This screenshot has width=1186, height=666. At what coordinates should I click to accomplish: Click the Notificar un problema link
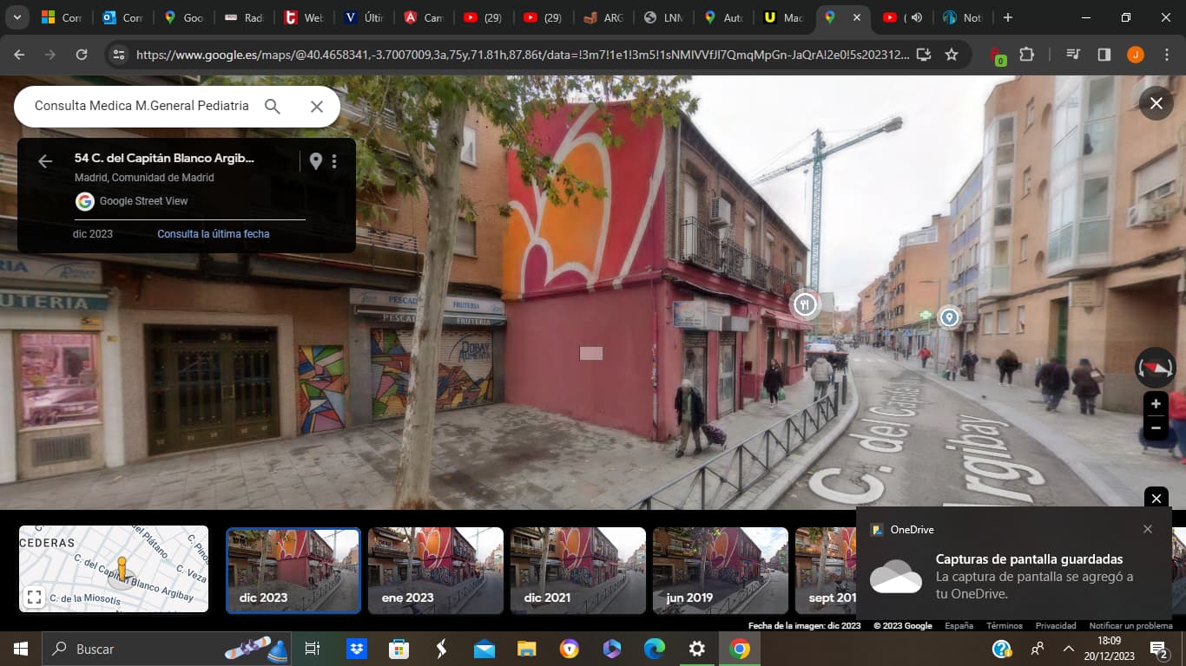tap(1130, 625)
